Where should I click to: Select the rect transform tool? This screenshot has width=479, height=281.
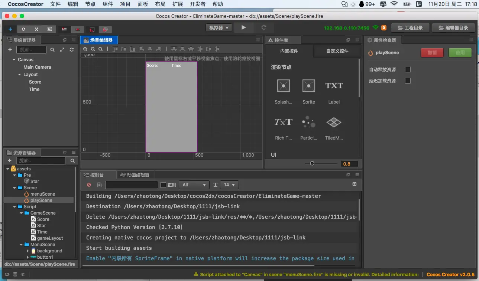(49, 29)
